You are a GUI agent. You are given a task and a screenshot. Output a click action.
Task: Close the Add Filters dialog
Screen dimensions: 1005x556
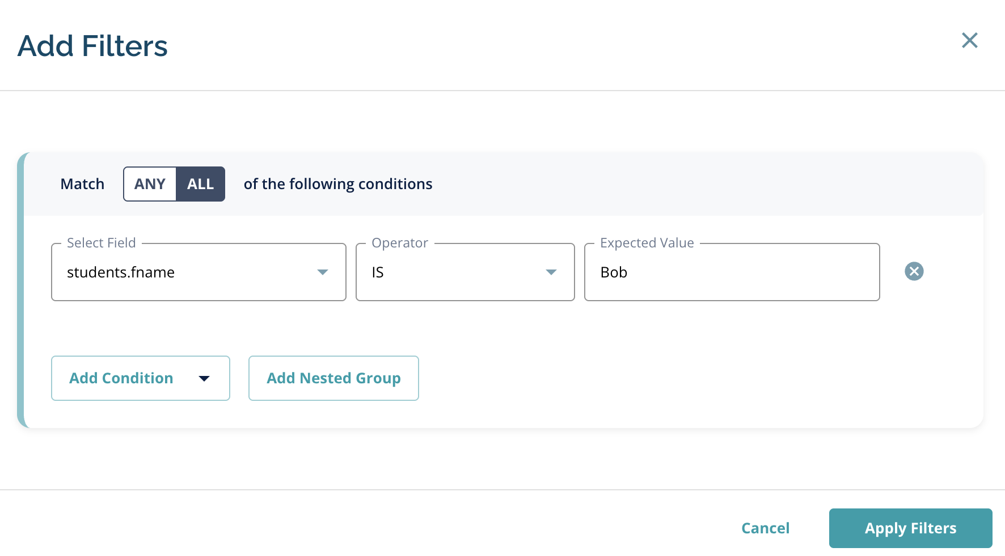pyautogui.click(x=969, y=40)
